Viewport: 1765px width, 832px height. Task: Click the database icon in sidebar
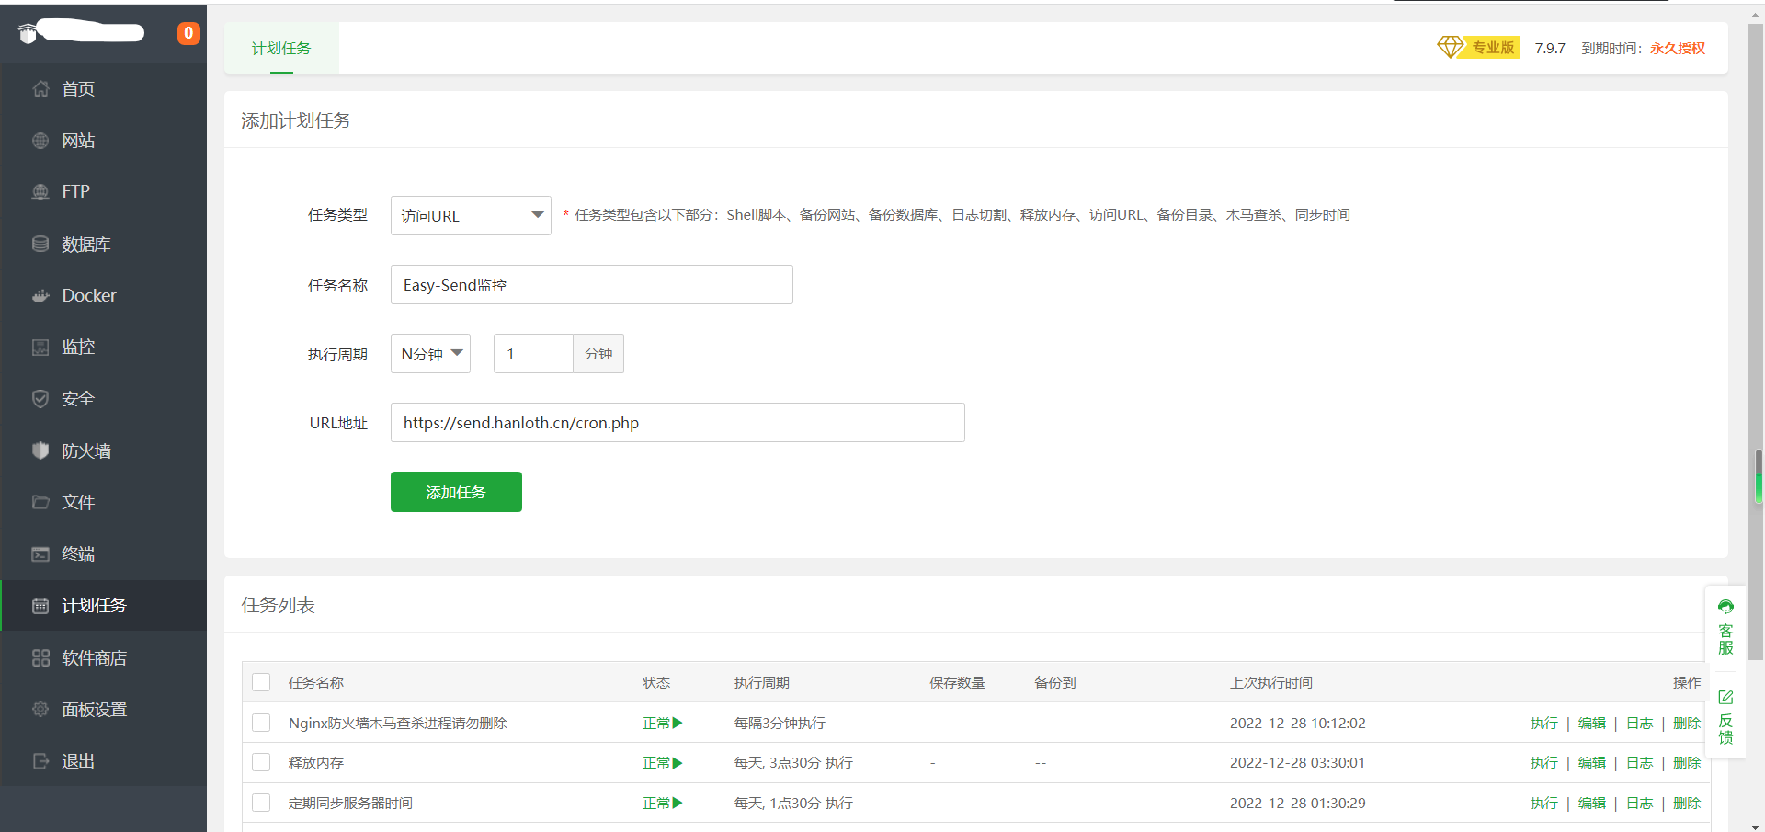coord(40,245)
